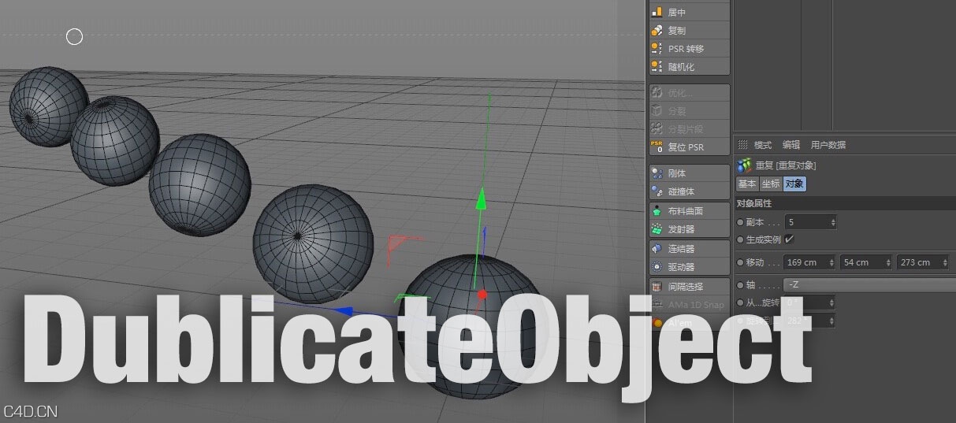This screenshot has height=423, width=956.
Task: Add a 碰撞体 collider body tag
Action: 689,191
